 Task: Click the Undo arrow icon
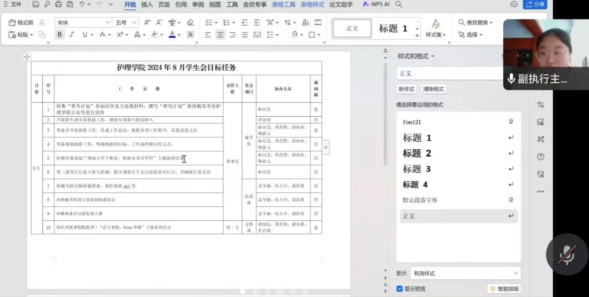82,5
